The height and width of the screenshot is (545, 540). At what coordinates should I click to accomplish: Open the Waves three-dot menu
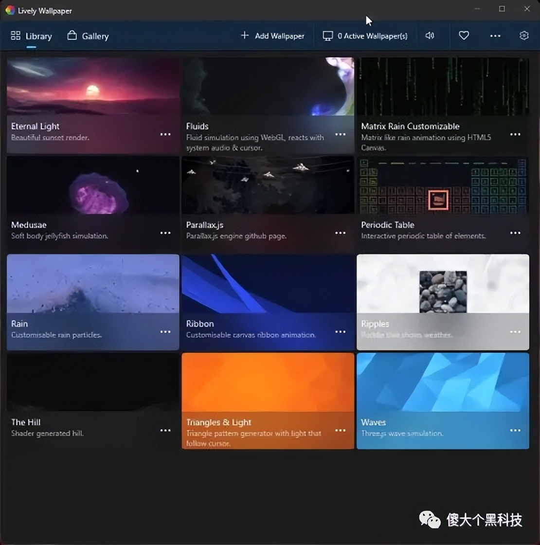coord(515,430)
